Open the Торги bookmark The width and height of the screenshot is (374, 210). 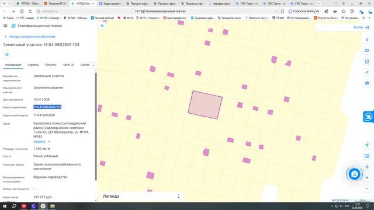coord(8,18)
